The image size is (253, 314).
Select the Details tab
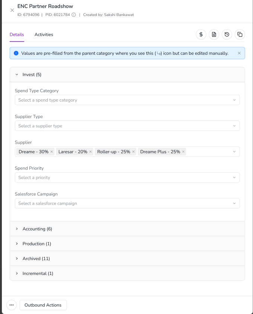(17, 35)
